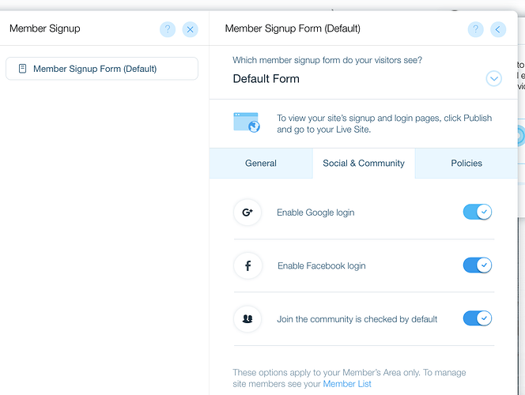The image size is (525, 395).
Task: Click the form document icon in list
Action: (x=22, y=69)
